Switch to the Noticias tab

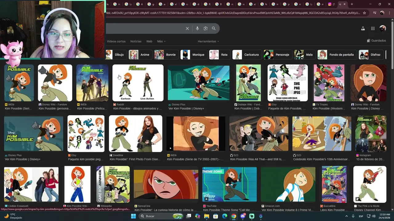(136, 41)
